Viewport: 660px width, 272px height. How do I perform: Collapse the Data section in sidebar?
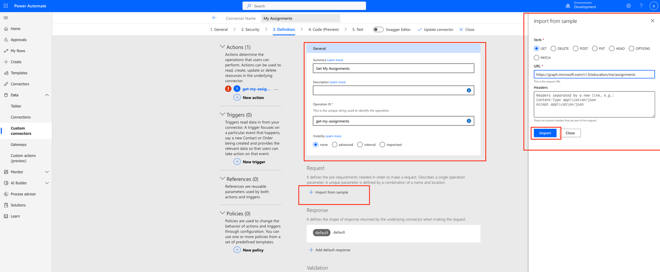47,95
